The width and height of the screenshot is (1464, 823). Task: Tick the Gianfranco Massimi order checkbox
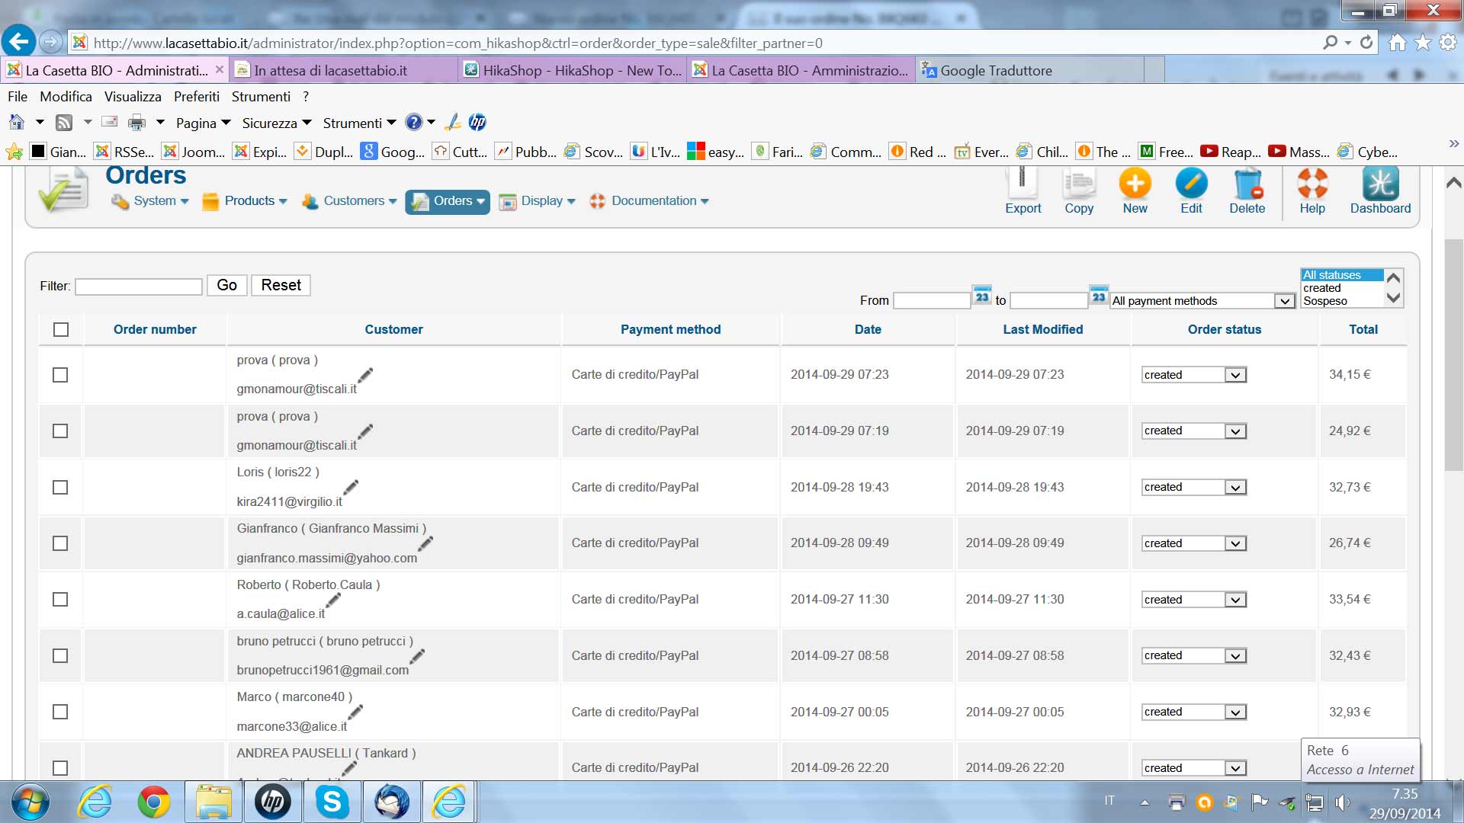(60, 543)
